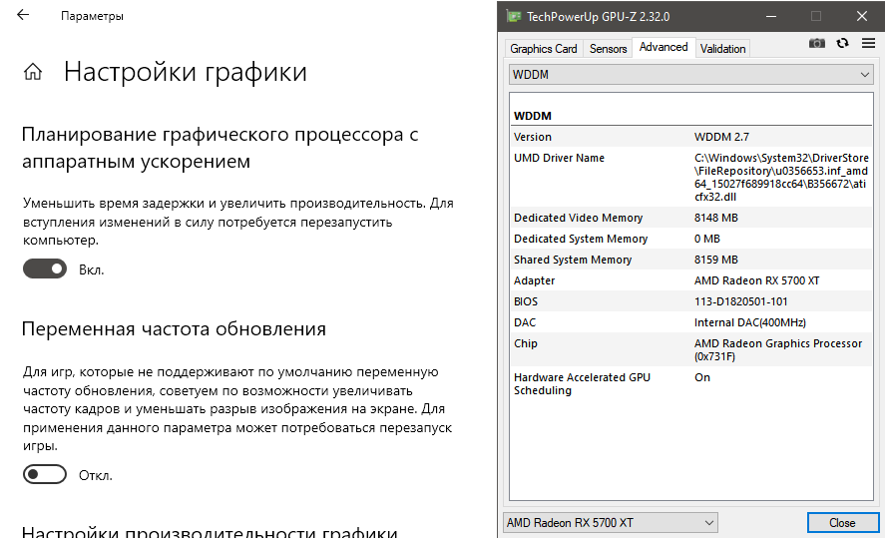885x538 pixels.
Task: Click the Version row label
Action: pyautogui.click(x=532, y=137)
